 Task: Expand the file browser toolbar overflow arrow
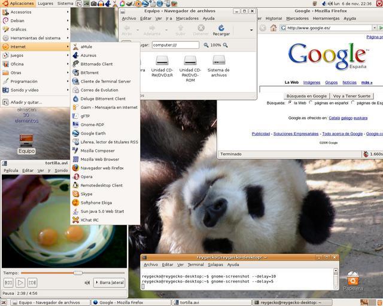point(251,29)
